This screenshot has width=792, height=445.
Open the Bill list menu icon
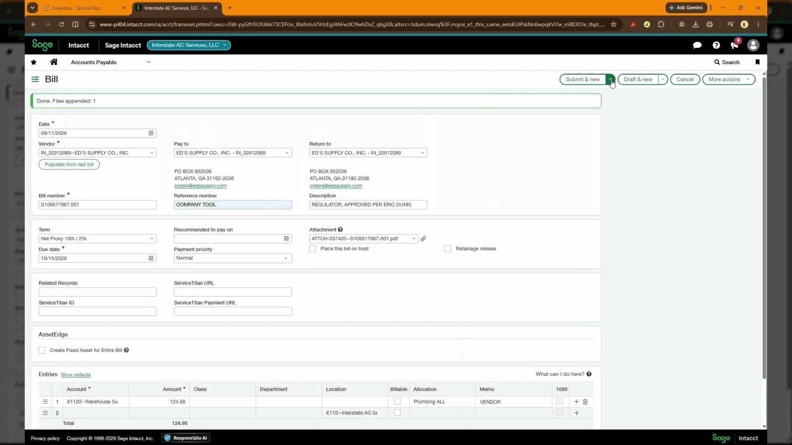(35, 79)
